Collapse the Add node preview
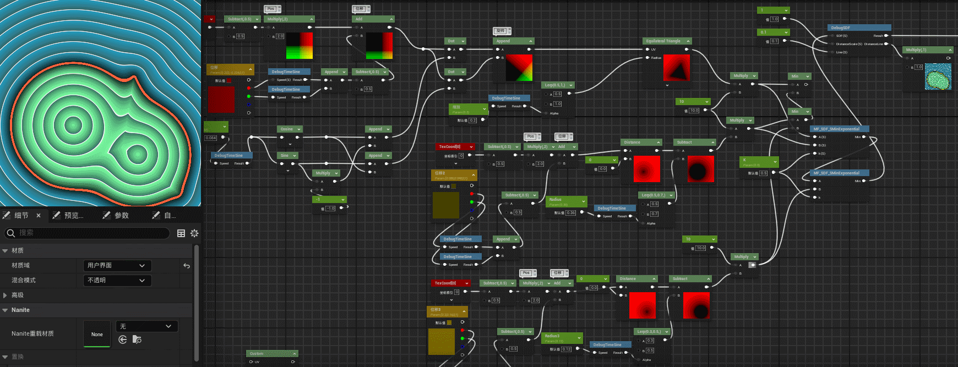The image size is (958, 367). point(391,19)
